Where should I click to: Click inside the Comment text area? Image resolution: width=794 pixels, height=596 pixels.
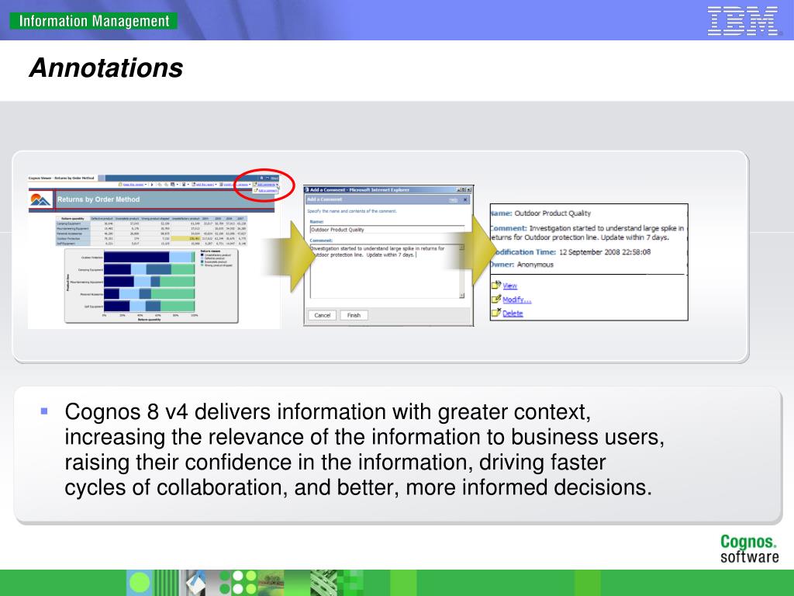click(x=385, y=272)
